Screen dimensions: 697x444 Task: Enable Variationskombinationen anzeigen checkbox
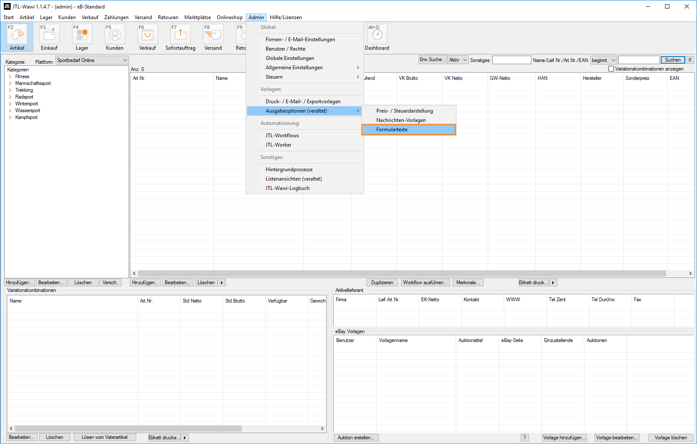pos(611,69)
